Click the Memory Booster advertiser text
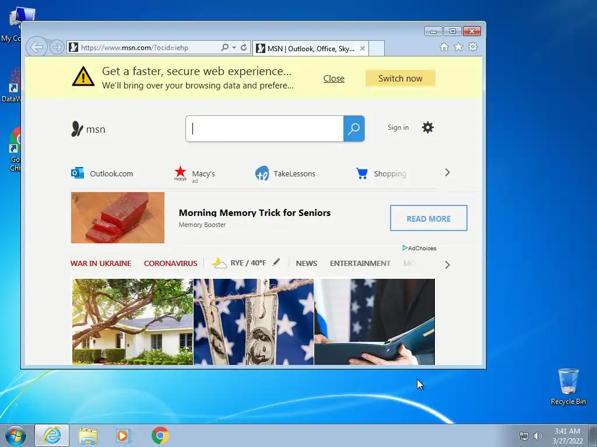 [x=202, y=225]
